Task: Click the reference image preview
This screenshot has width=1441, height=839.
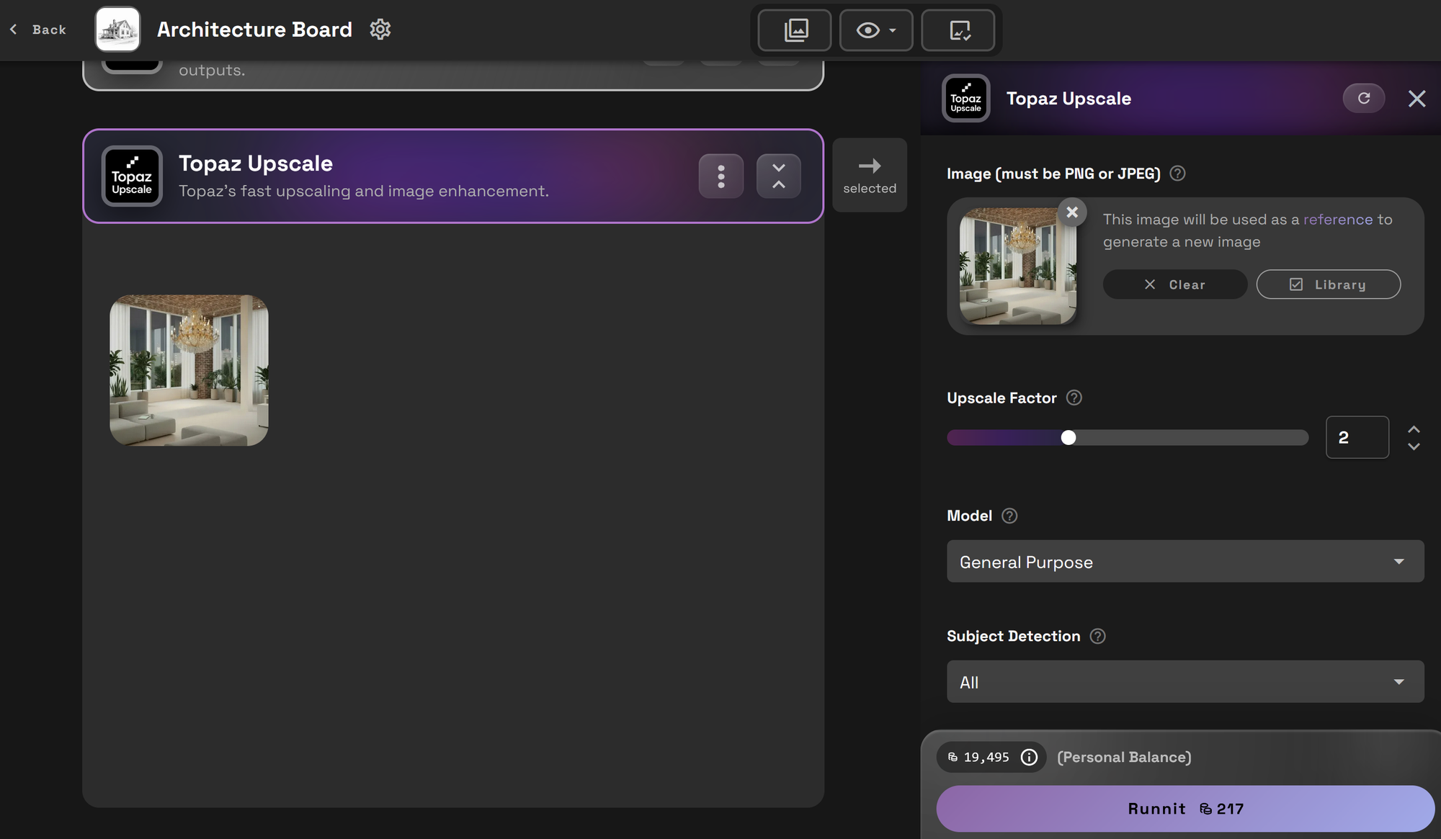Action: tap(1018, 266)
